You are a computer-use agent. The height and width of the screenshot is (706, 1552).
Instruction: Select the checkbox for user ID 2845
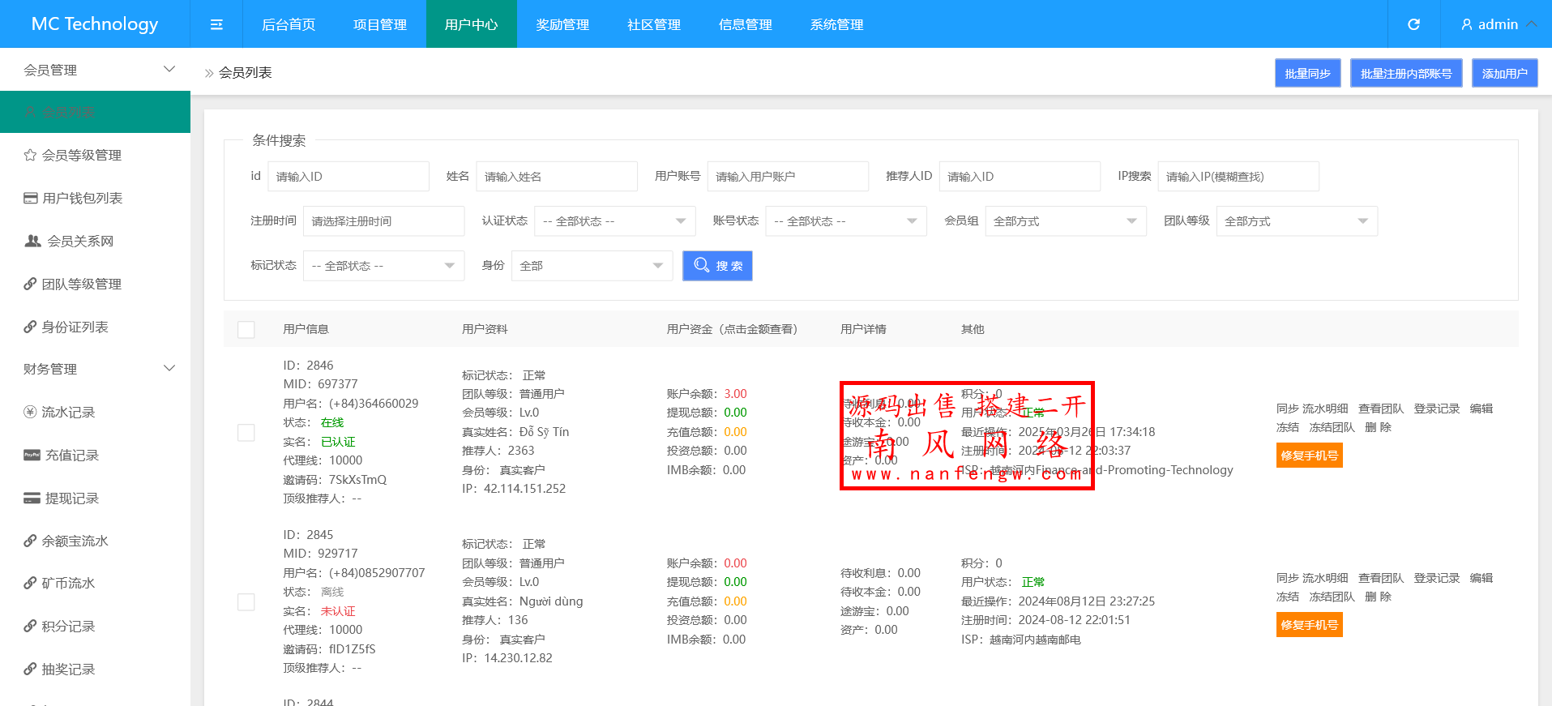point(246,601)
